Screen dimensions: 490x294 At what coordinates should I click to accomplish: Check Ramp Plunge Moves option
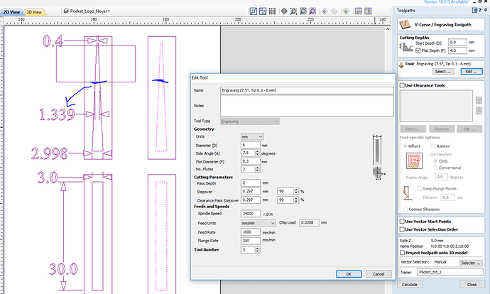point(420,189)
